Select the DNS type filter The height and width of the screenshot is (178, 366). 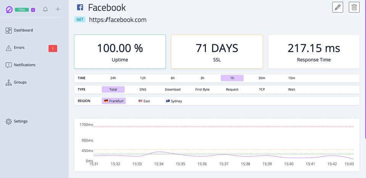pos(143,90)
